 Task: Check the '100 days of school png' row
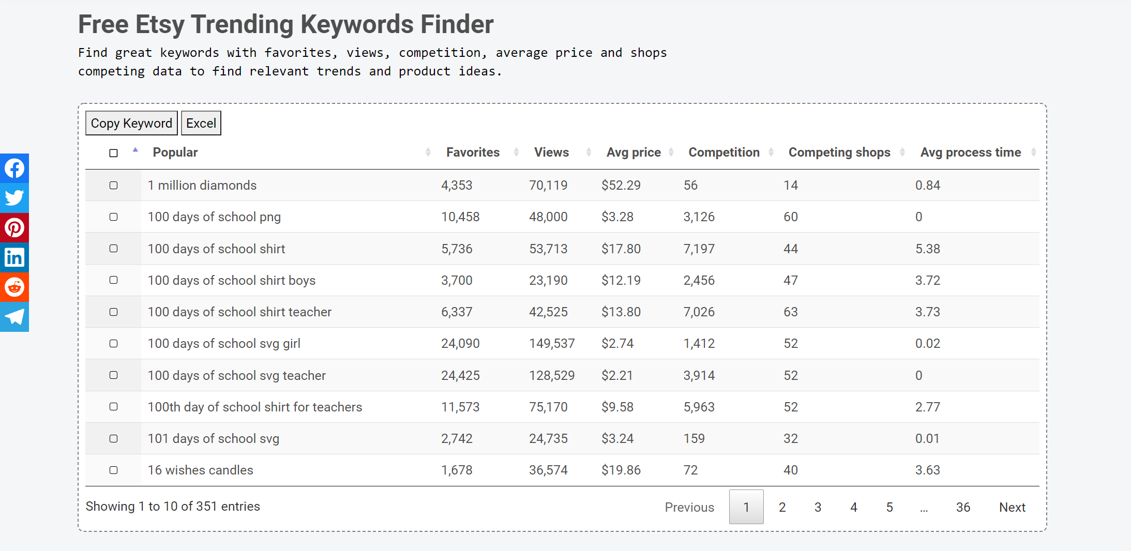(x=114, y=217)
